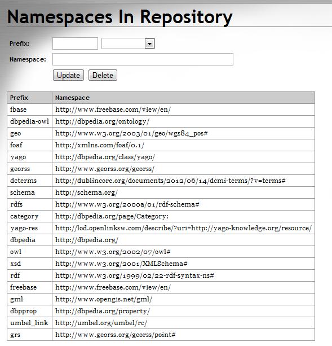Image resolution: width=332 pixels, height=346 pixels.
Task: Click the 22-rdf-syntax-ns# namespace URL
Action: (135, 275)
